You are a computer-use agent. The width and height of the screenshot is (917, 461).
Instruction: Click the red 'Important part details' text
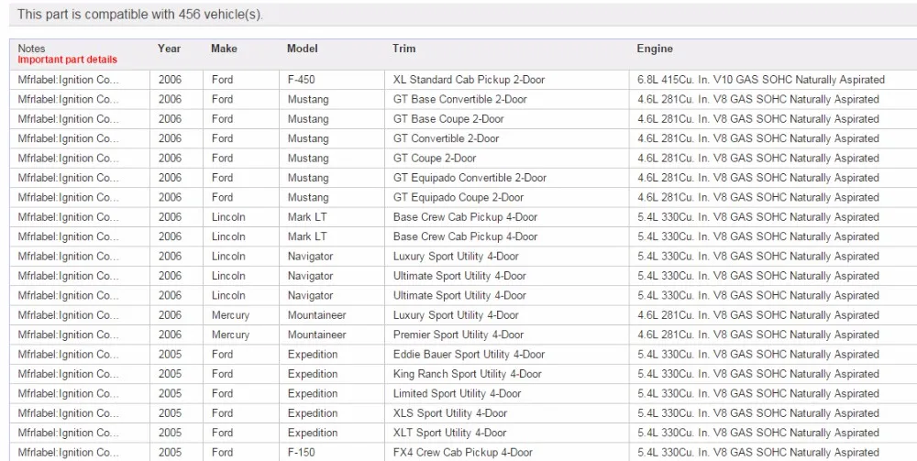67,60
